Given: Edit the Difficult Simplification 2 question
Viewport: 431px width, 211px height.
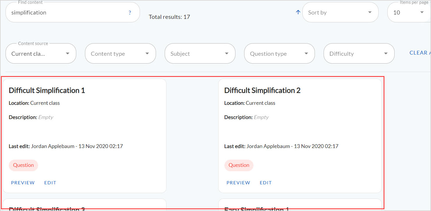Looking at the screenshot, I should coord(265,183).
